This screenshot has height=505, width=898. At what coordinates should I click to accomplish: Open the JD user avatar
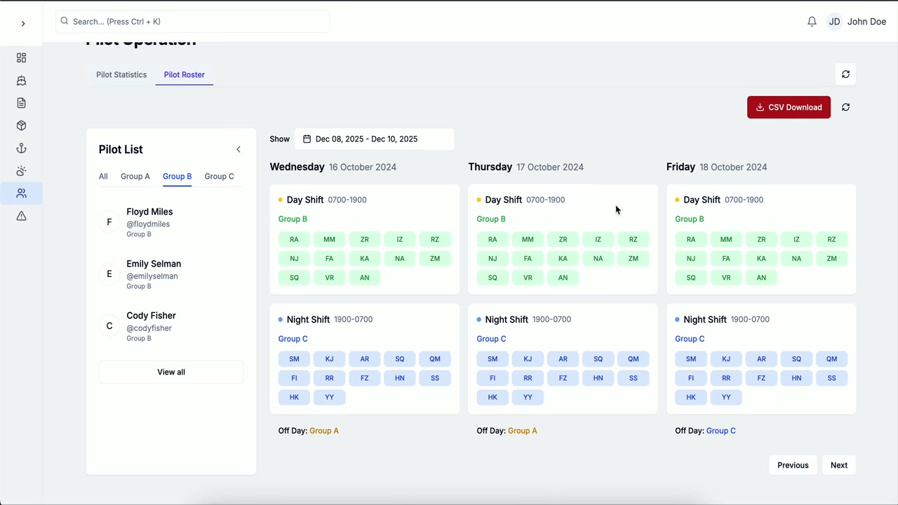pyautogui.click(x=834, y=22)
